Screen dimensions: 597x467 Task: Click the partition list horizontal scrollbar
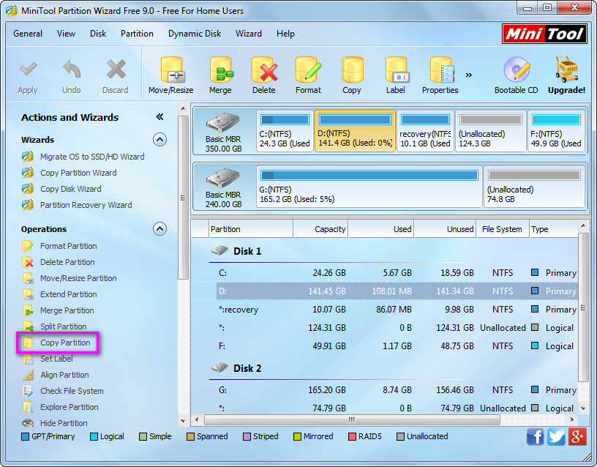pos(352,419)
